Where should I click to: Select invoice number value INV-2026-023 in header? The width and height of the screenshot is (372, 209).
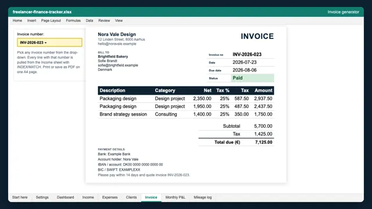(x=247, y=55)
